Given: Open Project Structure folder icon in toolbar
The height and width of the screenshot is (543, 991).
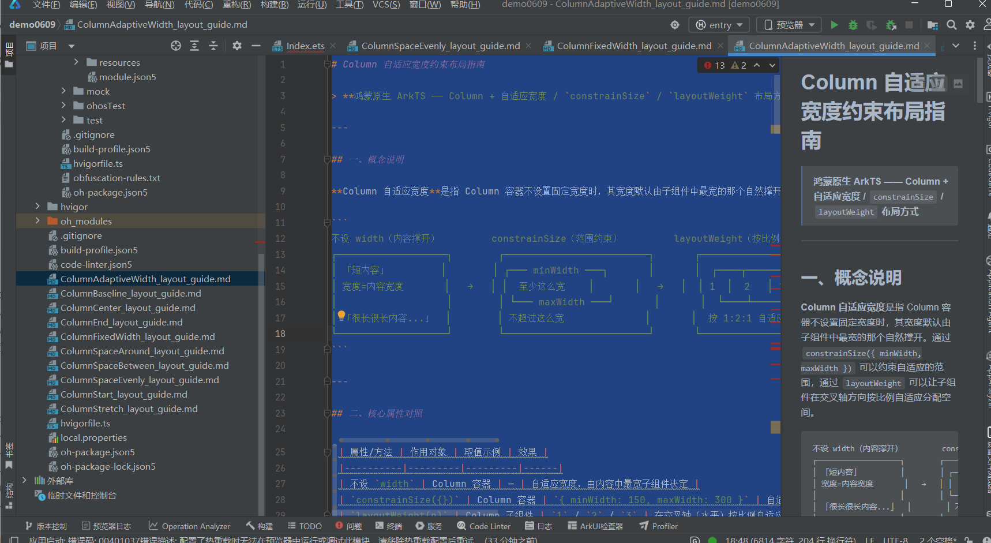Looking at the screenshot, I should (x=932, y=25).
